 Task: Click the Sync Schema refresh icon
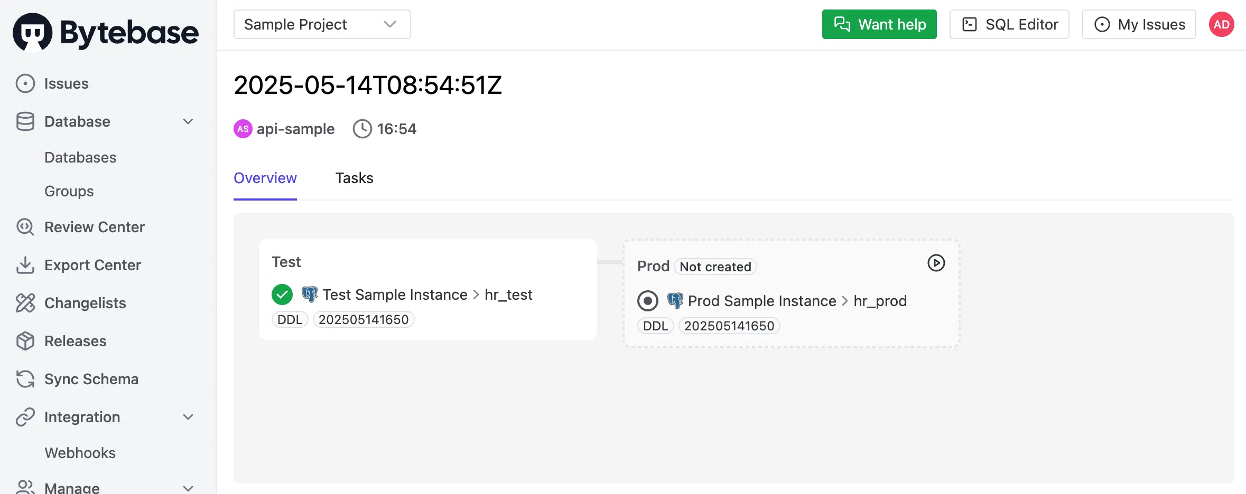pyautogui.click(x=25, y=379)
